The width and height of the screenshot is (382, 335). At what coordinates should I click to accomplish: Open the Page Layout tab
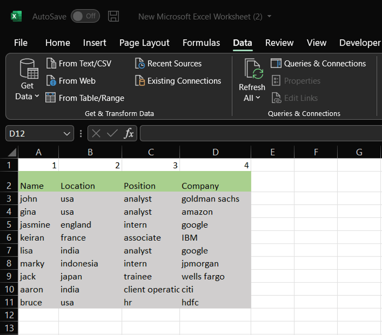144,43
